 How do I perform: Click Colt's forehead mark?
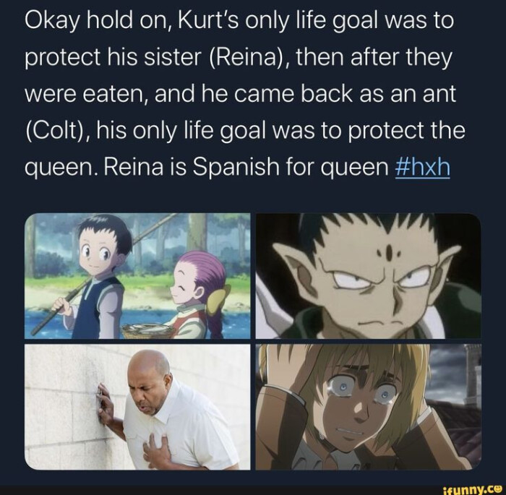click(390, 252)
